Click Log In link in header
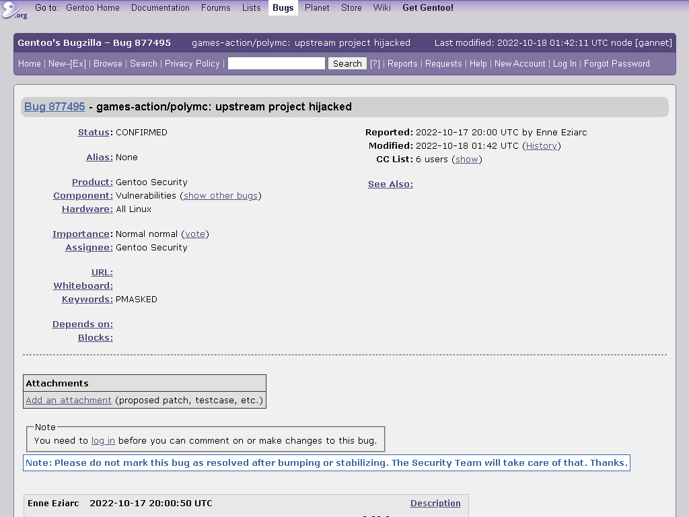Viewport: 689px width, 517px height. (565, 63)
